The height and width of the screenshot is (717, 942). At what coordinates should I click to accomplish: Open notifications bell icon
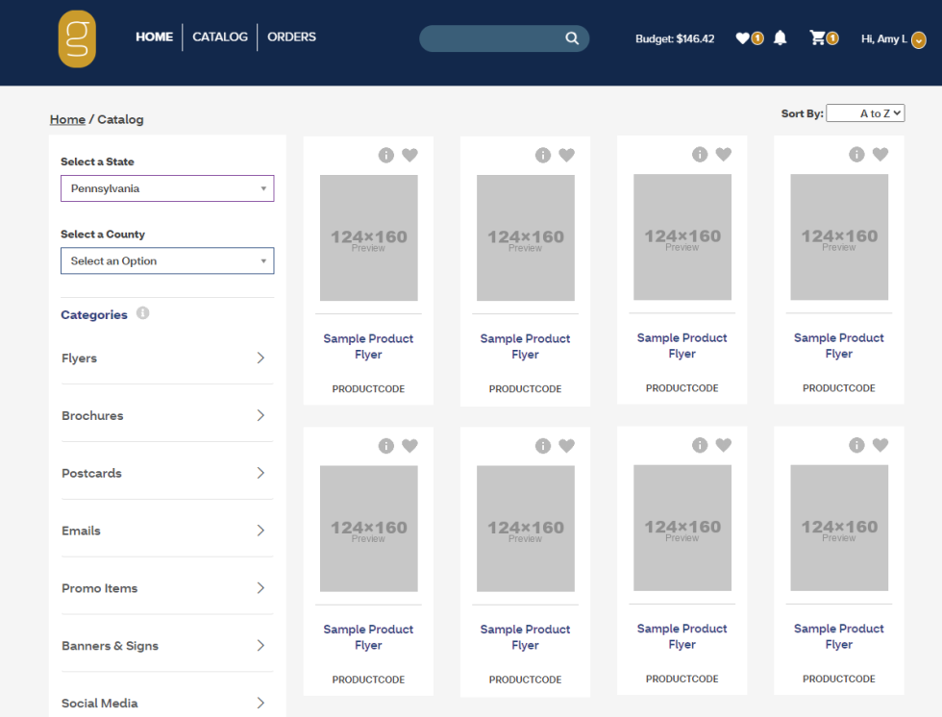tap(780, 38)
